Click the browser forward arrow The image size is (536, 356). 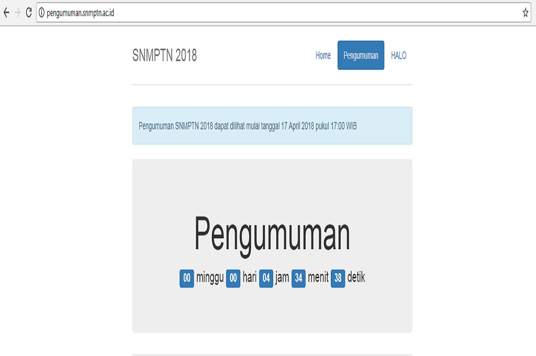[17, 13]
